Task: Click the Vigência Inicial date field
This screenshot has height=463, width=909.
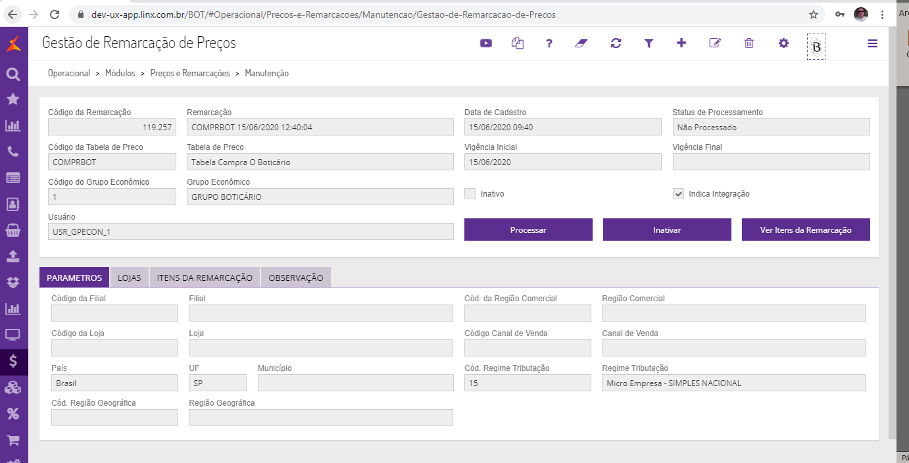Action: (563, 162)
